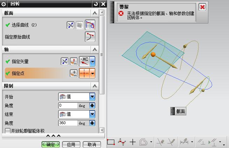Screen dimensions: 229x148
Task: Open the constraints dropdown arrow
Action: coord(220,142)
